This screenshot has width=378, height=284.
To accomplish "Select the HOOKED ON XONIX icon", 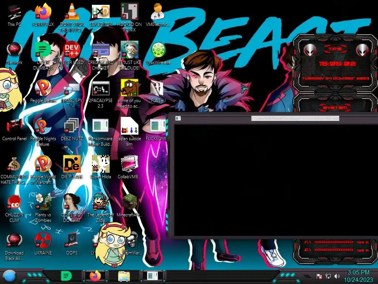I will (129, 17).
